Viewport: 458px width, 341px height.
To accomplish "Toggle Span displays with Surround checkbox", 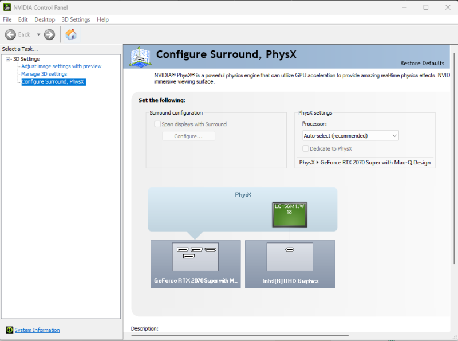I will pyautogui.click(x=157, y=124).
